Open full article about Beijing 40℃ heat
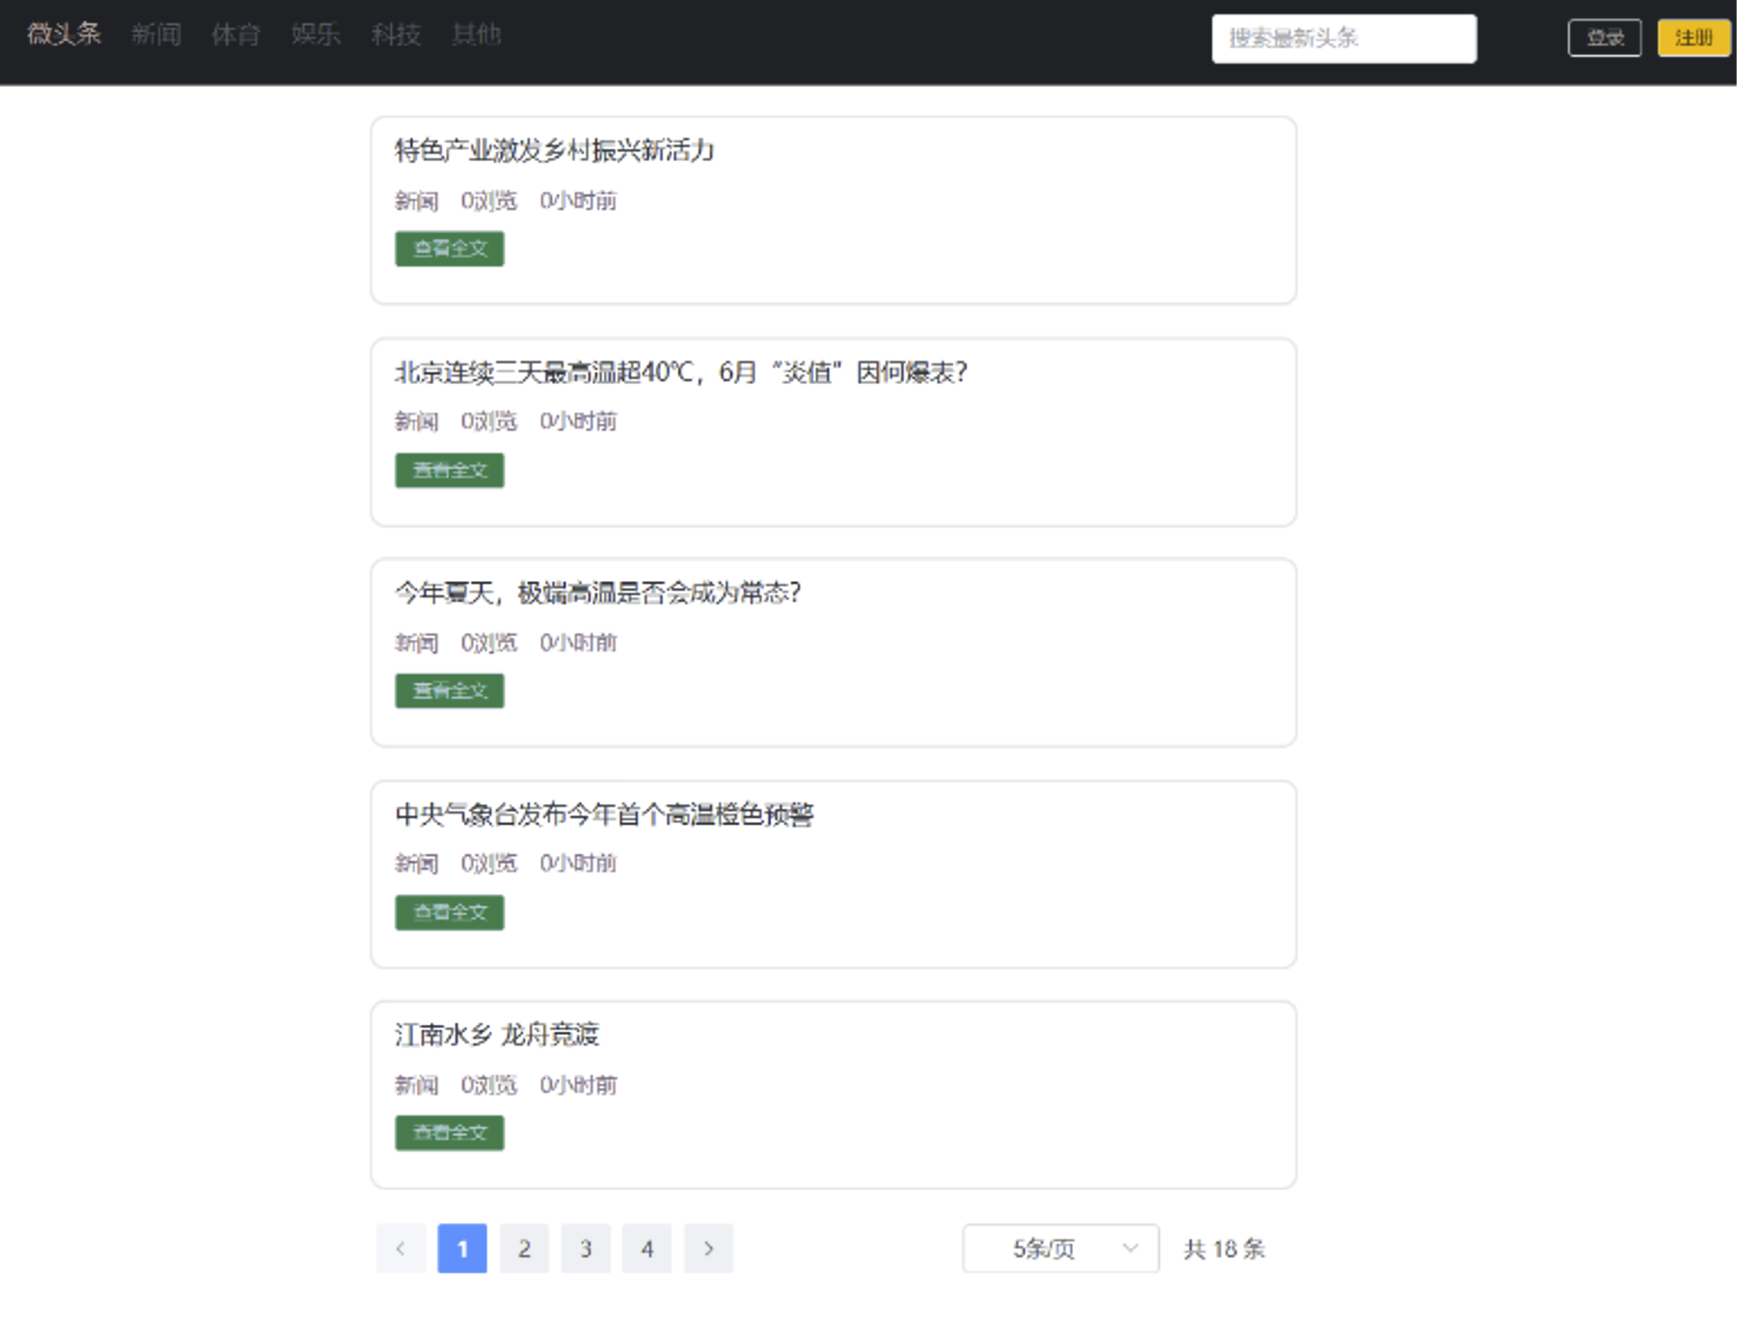The height and width of the screenshot is (1330, 1737). point(449,470)
